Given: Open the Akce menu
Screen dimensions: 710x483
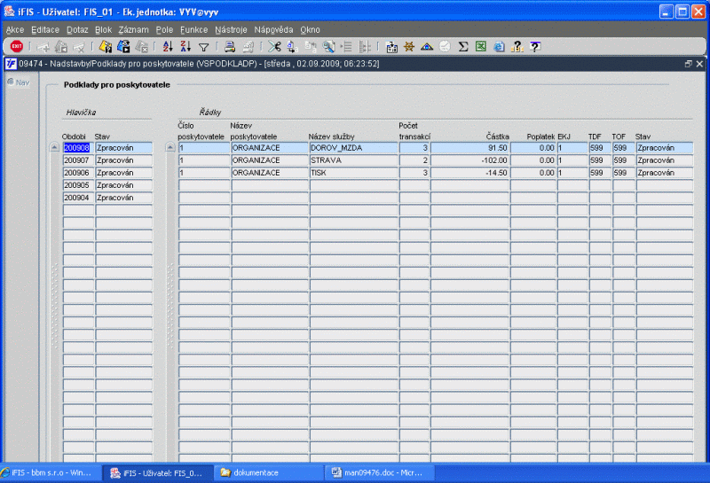Looking at the screenshot, I should point(15,30).
